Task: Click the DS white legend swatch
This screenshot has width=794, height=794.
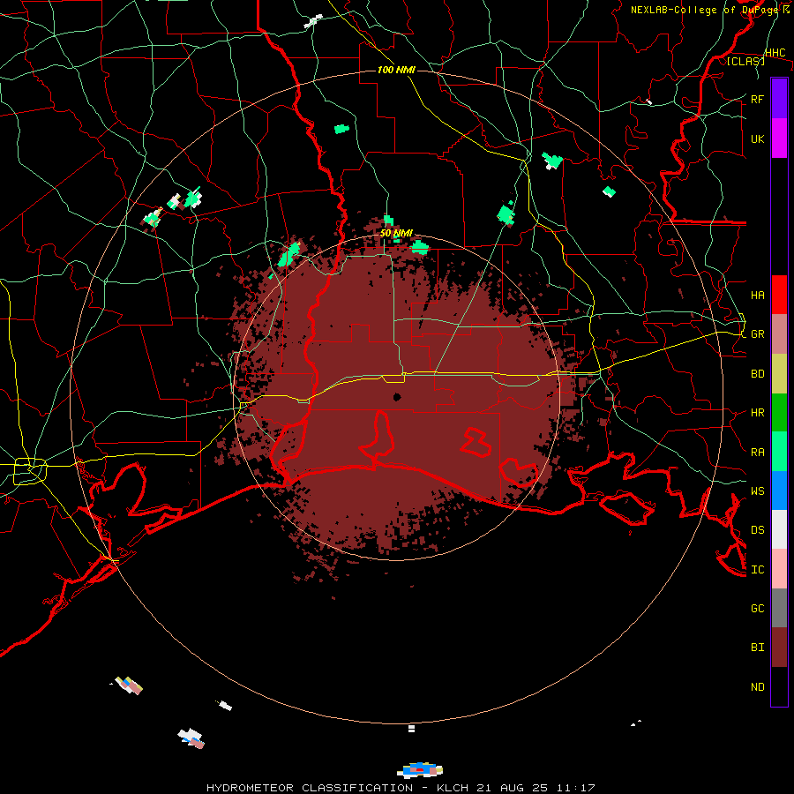Action: coord(779,529)
